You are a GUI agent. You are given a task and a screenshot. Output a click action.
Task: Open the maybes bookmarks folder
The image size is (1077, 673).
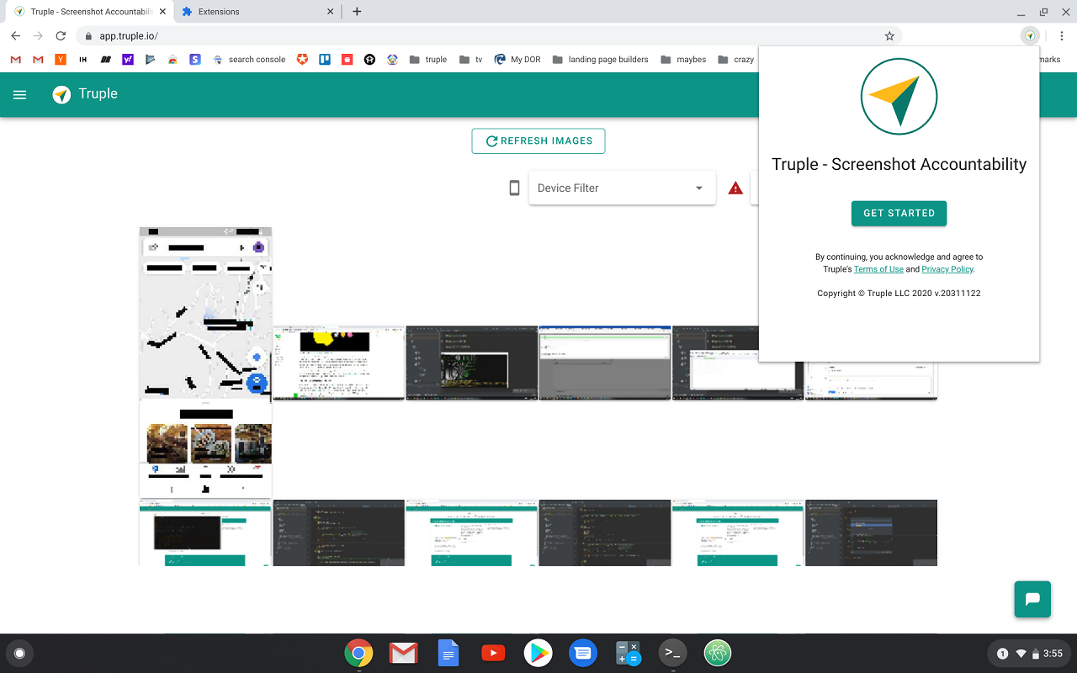[x=682, y=59]
